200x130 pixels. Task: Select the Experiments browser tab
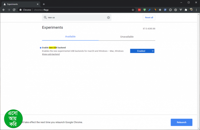21,4
